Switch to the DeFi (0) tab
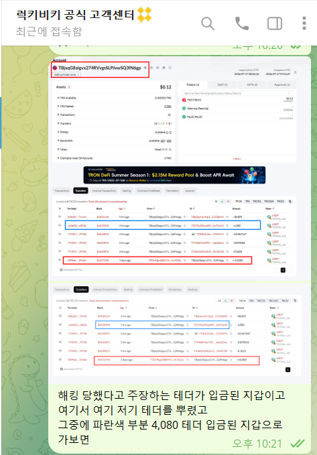Image resolution: width=317 pixels, height=455 pixels. 223,84
